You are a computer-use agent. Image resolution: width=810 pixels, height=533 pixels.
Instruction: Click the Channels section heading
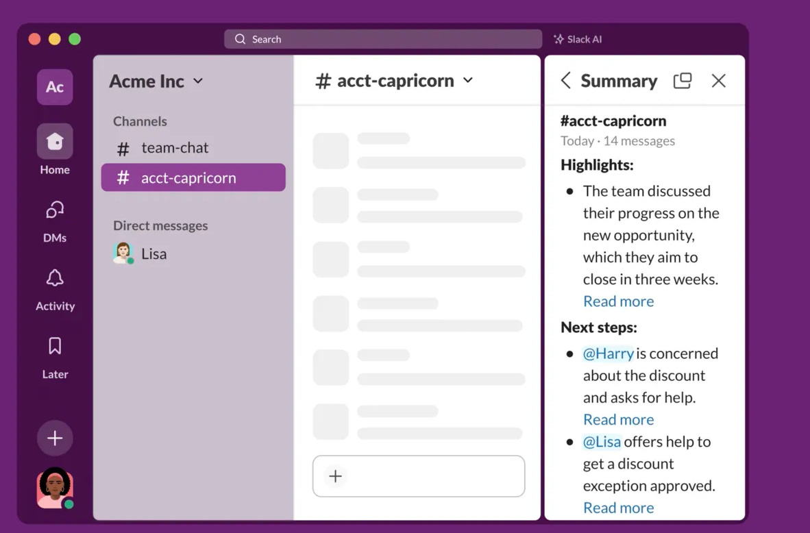tap(140, 121)
